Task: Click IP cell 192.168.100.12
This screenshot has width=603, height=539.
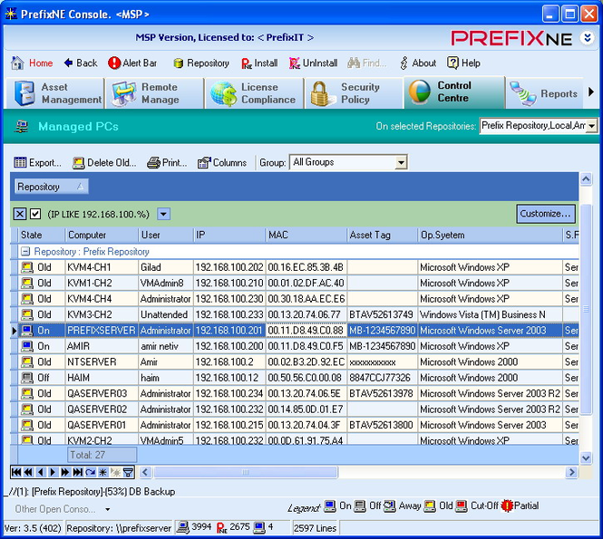Action: click(229, 378)
